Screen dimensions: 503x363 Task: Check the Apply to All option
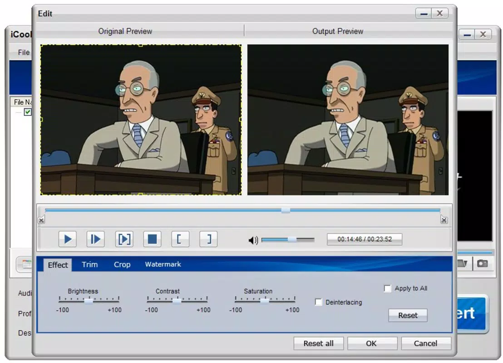click(388, 288)
